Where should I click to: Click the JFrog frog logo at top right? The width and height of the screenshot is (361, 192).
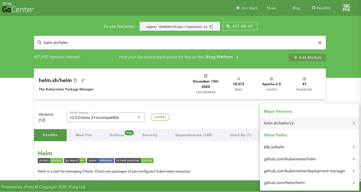346,7
